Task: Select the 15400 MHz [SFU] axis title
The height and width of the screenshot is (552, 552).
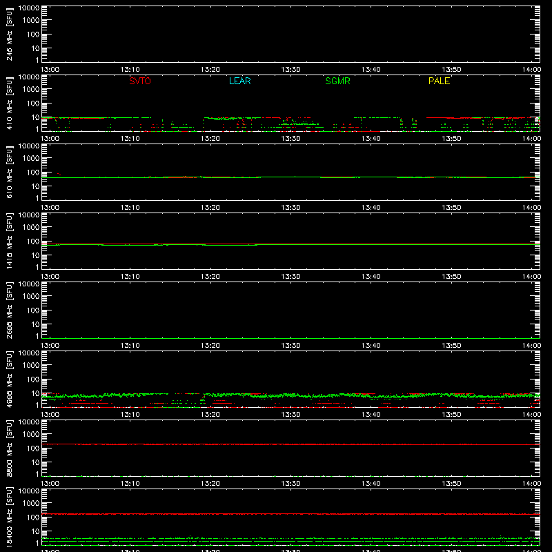Action: (x=10, y=517)
